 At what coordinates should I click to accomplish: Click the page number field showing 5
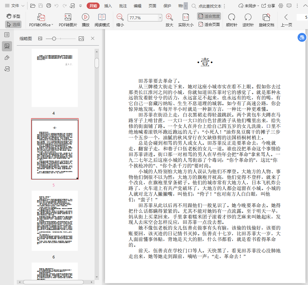point(302,17)
